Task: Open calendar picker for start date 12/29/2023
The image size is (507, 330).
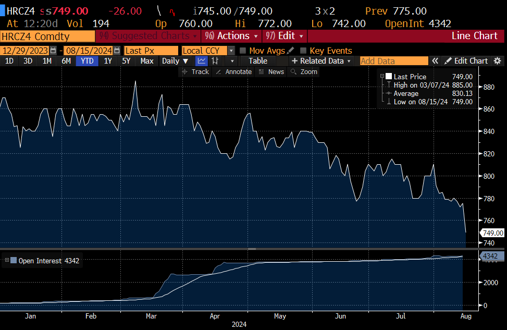Action: click(53, 51)
